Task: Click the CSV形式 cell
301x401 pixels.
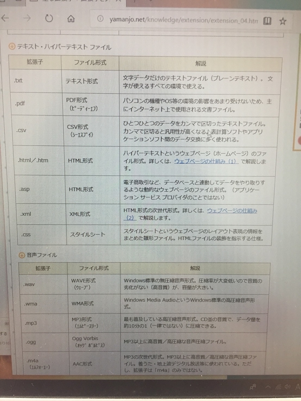Action: [x=92, y=131]
